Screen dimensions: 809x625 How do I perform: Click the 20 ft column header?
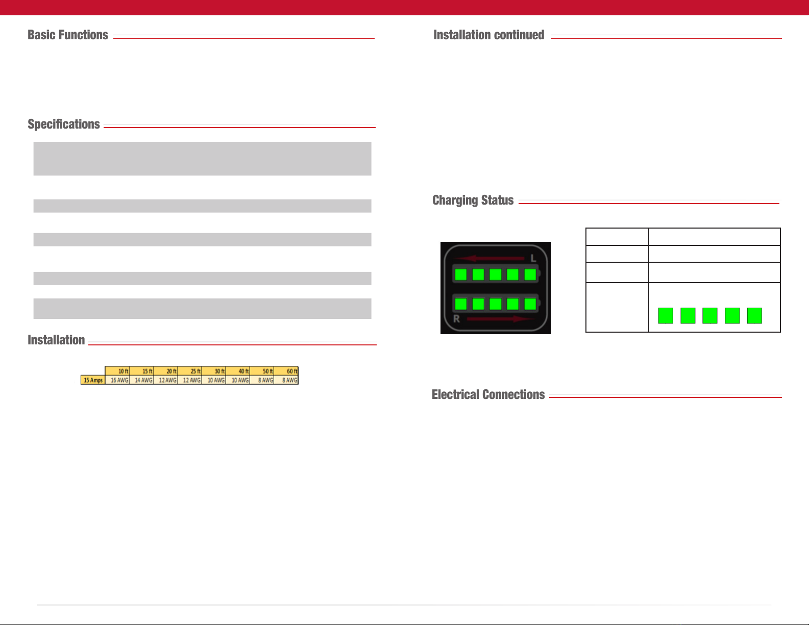[166, 371]
